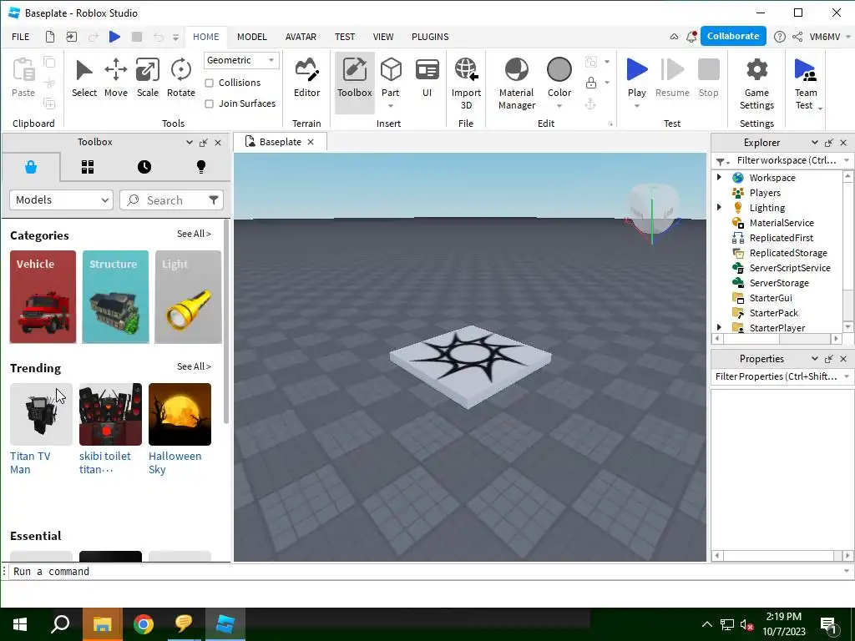
Task: Select the Halloween Sky thumbnail
Action: (x=180, y=414)
